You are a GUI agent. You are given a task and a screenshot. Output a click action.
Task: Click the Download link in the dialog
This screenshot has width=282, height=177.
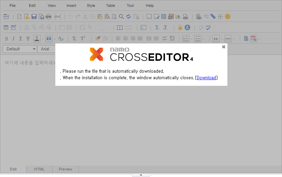[x=206, y=78]
